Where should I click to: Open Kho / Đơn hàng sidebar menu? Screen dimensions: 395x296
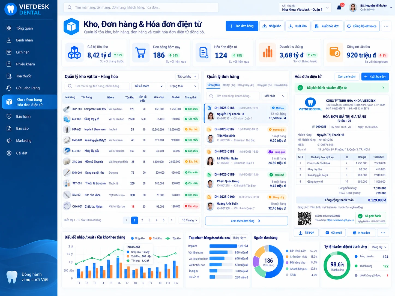29,102
